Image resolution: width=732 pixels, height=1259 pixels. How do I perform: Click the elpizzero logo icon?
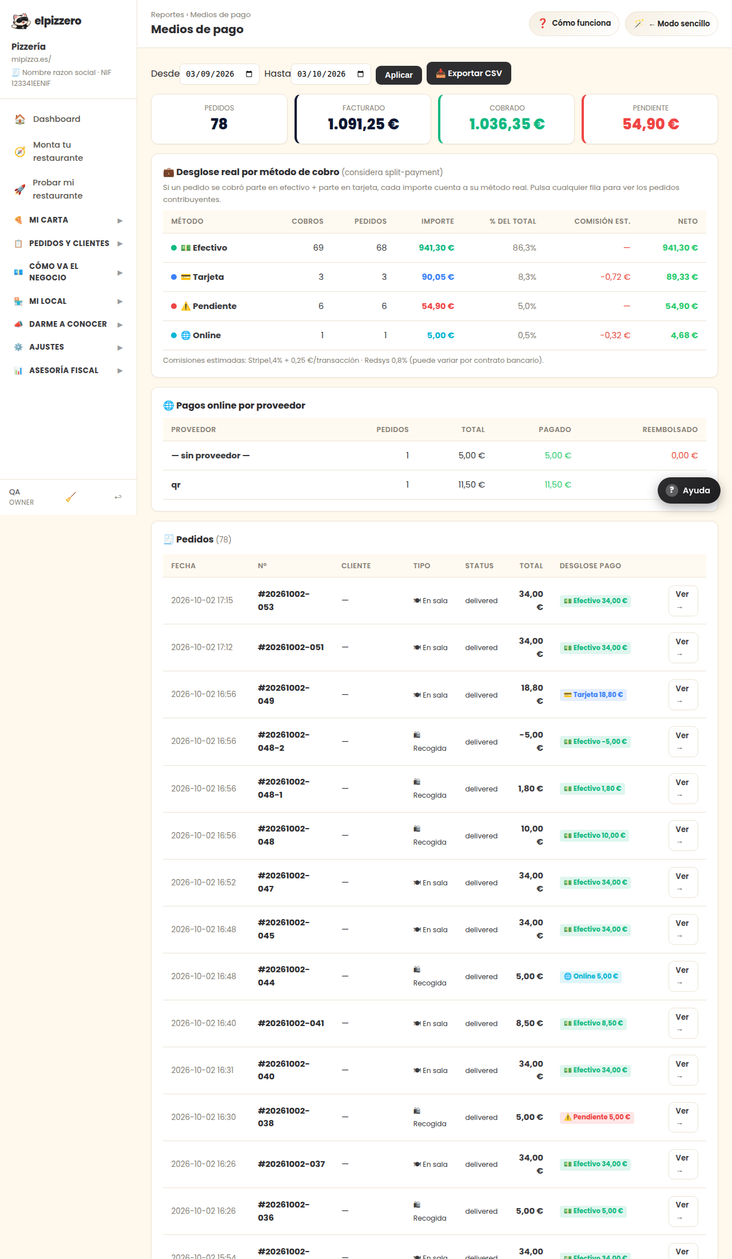[21, 21]
